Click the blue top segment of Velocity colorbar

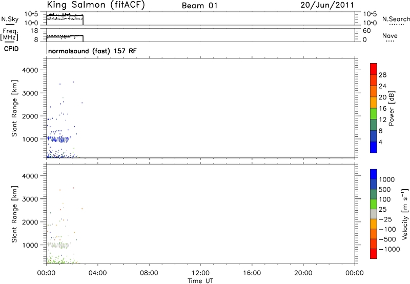point(374,174)
